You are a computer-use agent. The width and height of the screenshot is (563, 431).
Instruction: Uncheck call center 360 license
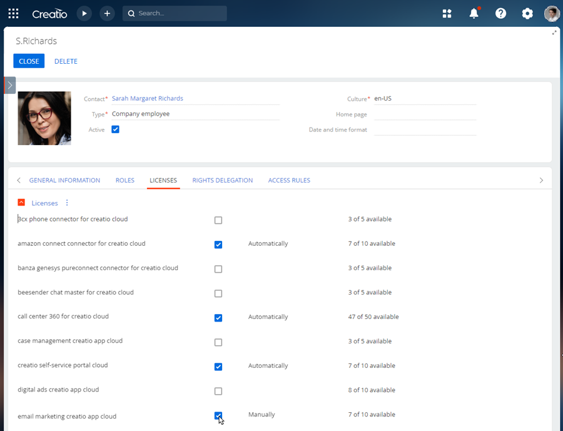coord(218,318)
